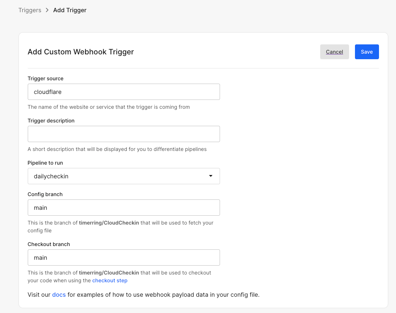Click into the empty Trigger description field
Image resolution: width=396 pixels, height=313 pixels.
[124, 134]
